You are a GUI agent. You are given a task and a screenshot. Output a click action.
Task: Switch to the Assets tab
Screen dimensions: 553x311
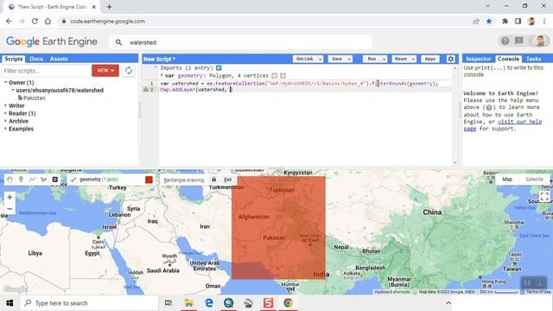tap(59, 59)
